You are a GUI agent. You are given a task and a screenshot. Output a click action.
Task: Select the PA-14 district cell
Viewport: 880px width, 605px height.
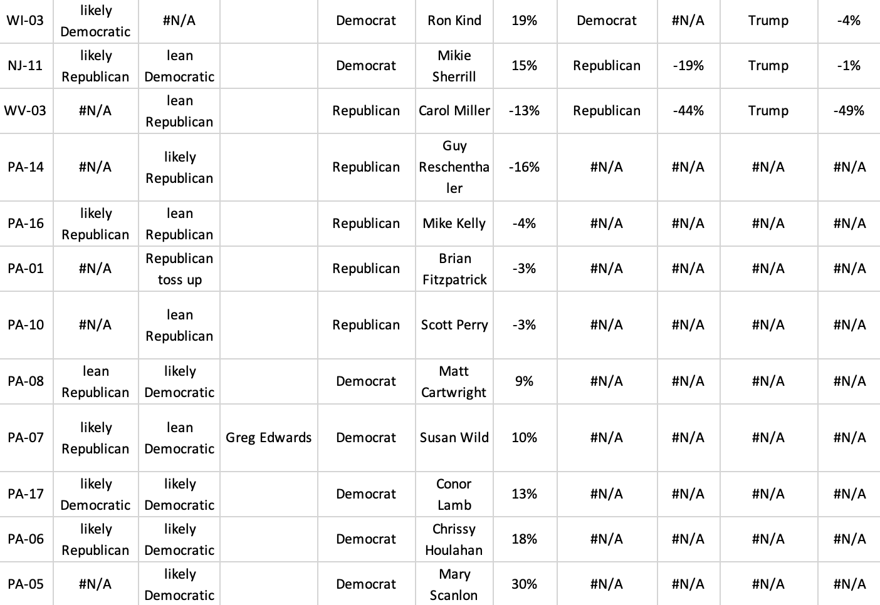tap(26, 167)
